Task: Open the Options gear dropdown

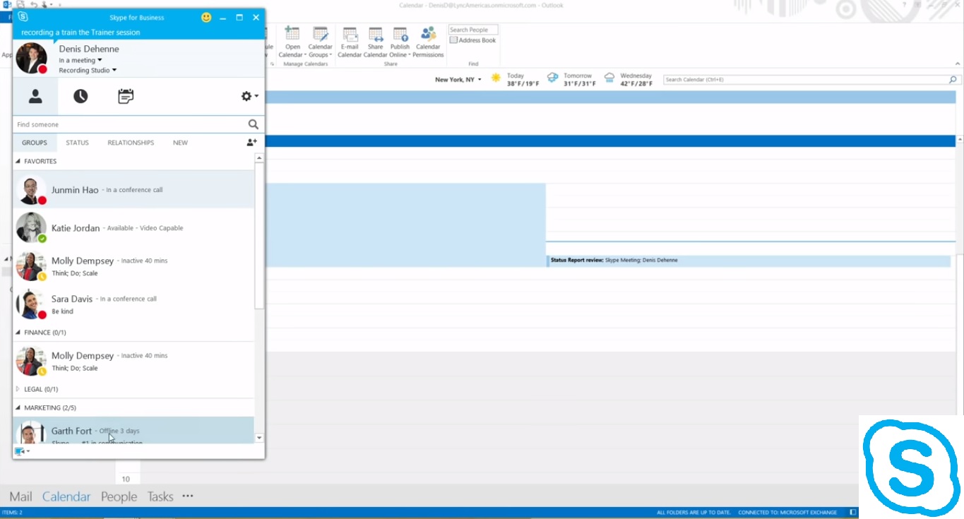Action: pyautogui.click(x=249, y=97)
